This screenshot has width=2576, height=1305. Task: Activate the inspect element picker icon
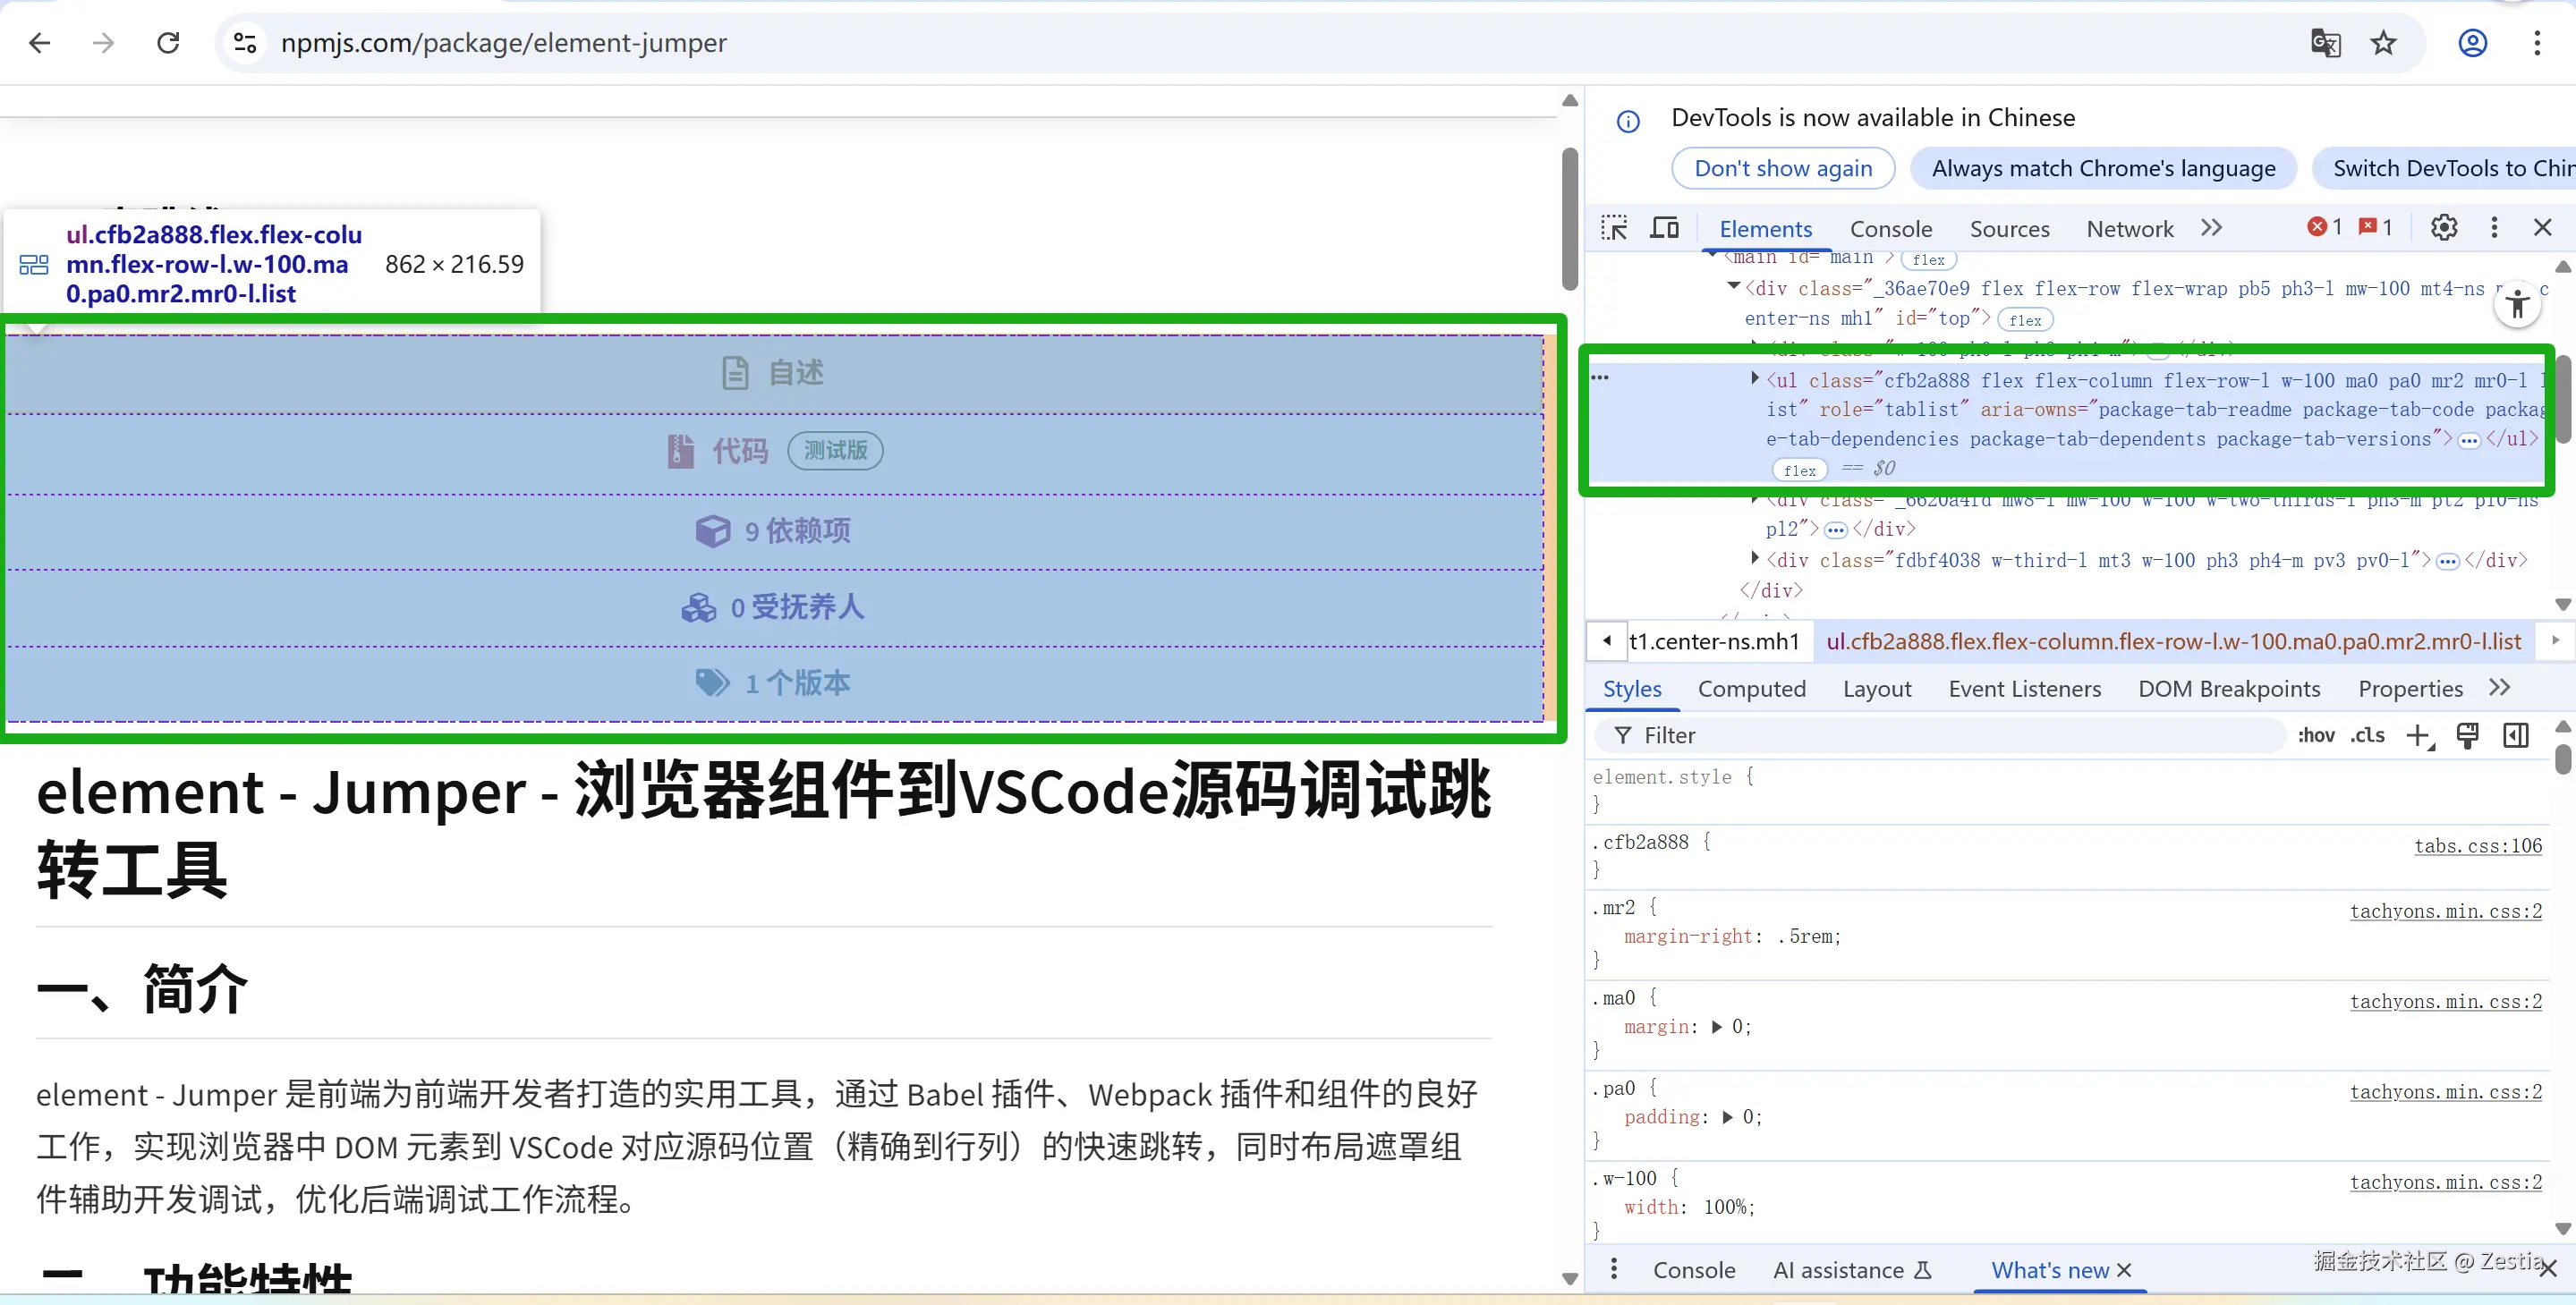[x=1613, y=228]
